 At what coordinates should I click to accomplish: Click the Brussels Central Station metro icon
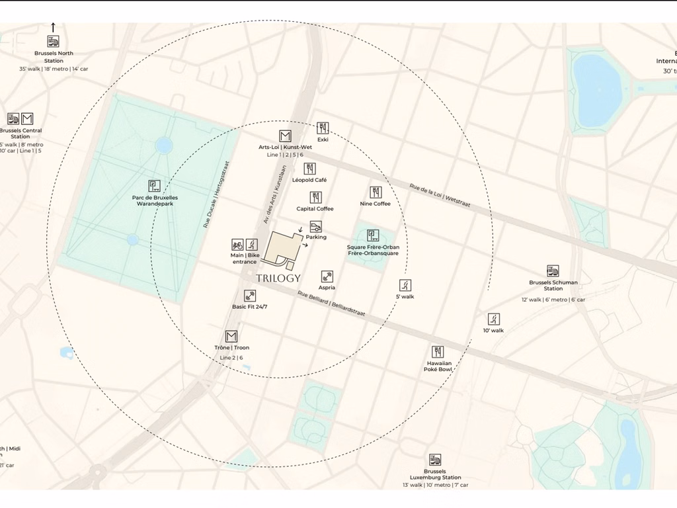(27, 118)
